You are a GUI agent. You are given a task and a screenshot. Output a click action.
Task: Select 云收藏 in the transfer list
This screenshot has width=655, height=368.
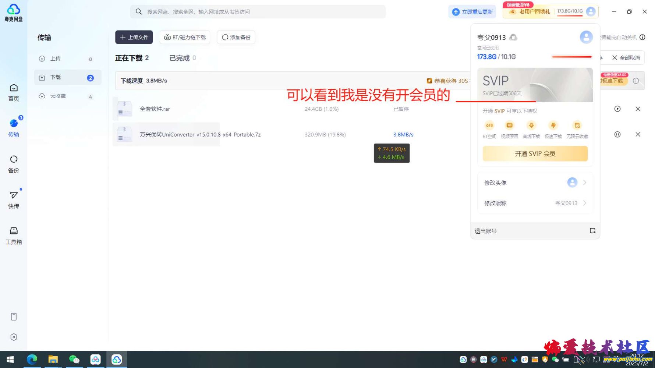coord(58,96)
